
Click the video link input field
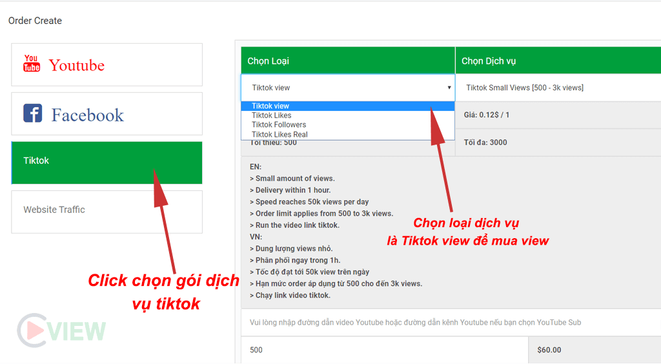[x=451, y=322]
